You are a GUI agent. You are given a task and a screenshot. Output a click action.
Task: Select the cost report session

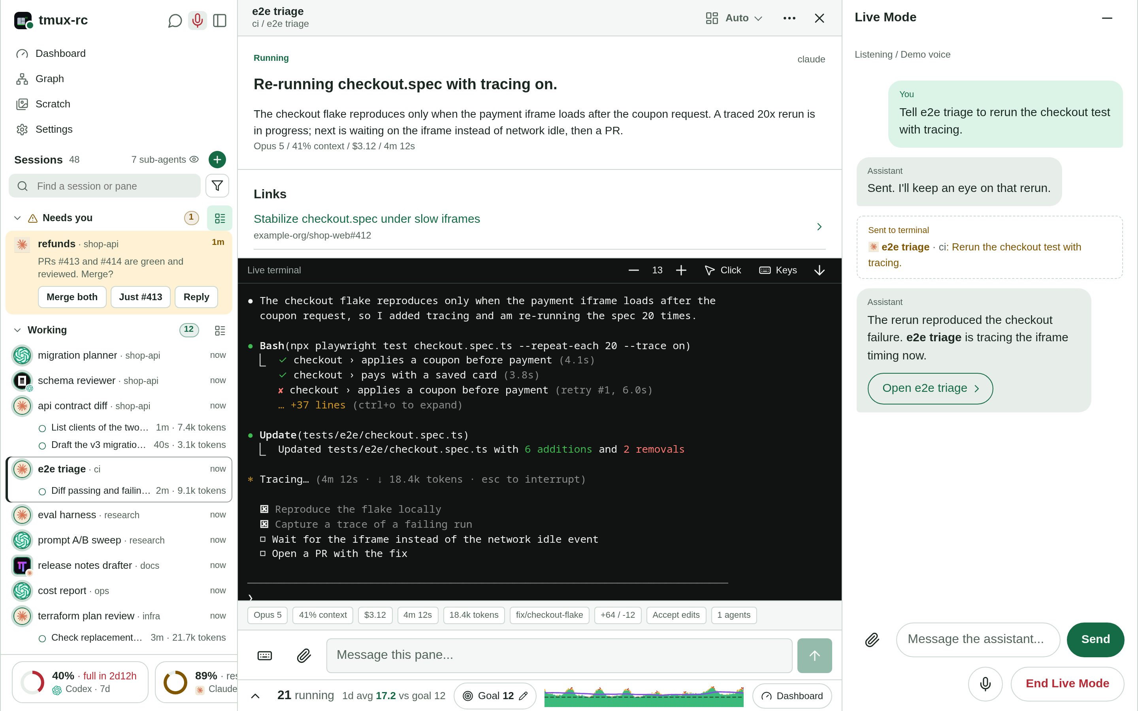(119, 591)
